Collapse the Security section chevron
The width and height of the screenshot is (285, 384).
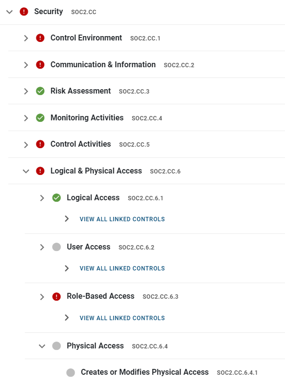[x=9, y=12]
